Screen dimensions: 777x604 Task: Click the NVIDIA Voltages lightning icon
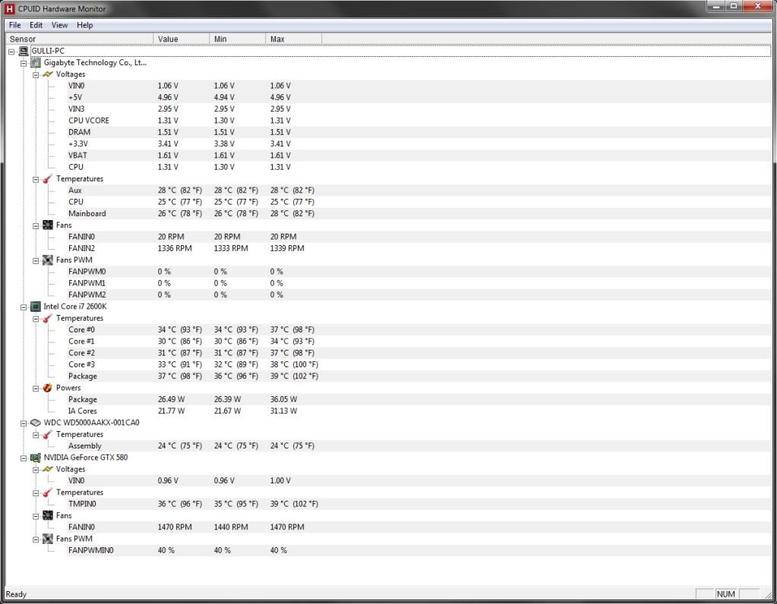(x=48, y=470)
